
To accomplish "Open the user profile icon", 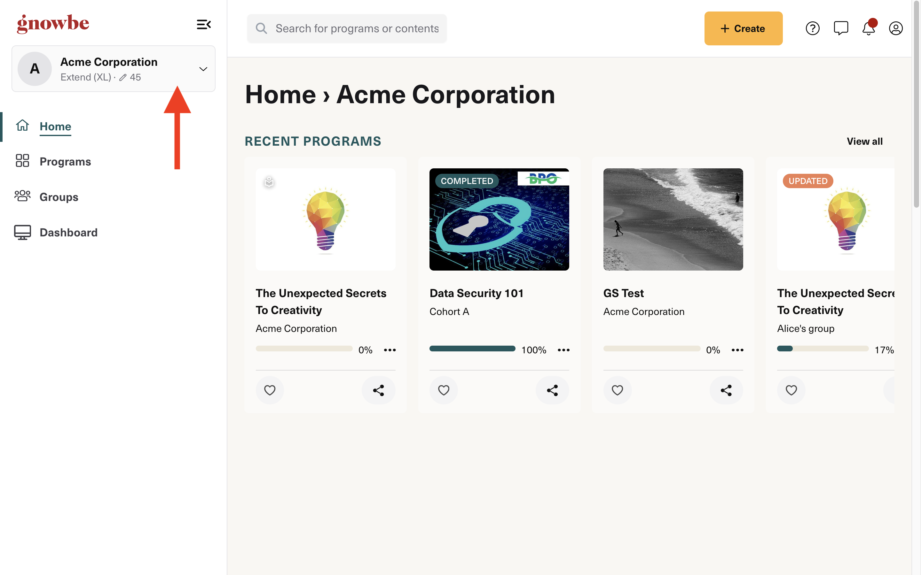I will (x=895, y=28).
